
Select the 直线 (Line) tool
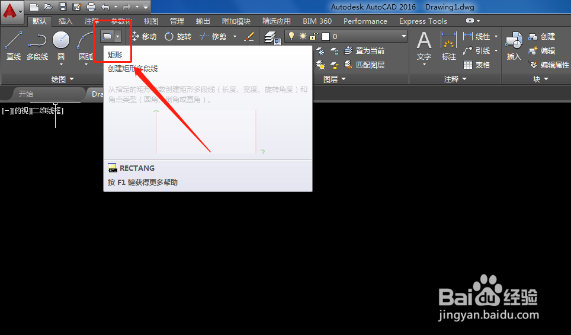(14, 46)
